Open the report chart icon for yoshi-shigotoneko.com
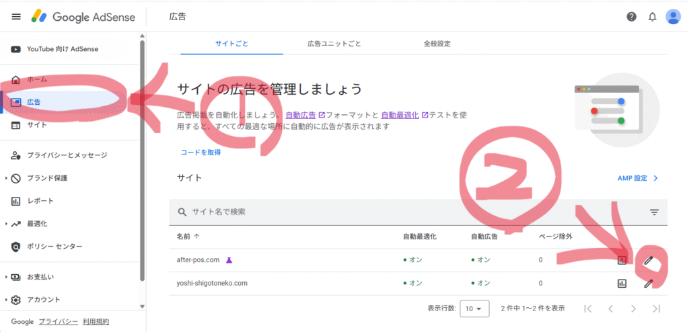The height and width of the screenshot is (332, 689). 622,284
